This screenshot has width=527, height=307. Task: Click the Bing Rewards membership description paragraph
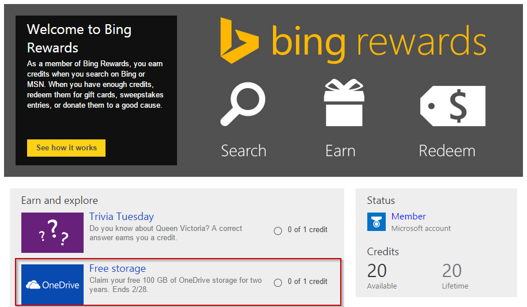(x=95, y=84)
